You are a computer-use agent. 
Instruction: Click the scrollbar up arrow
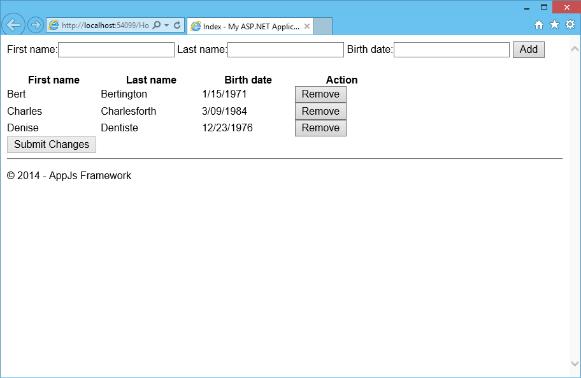click(x=575, y=49)
